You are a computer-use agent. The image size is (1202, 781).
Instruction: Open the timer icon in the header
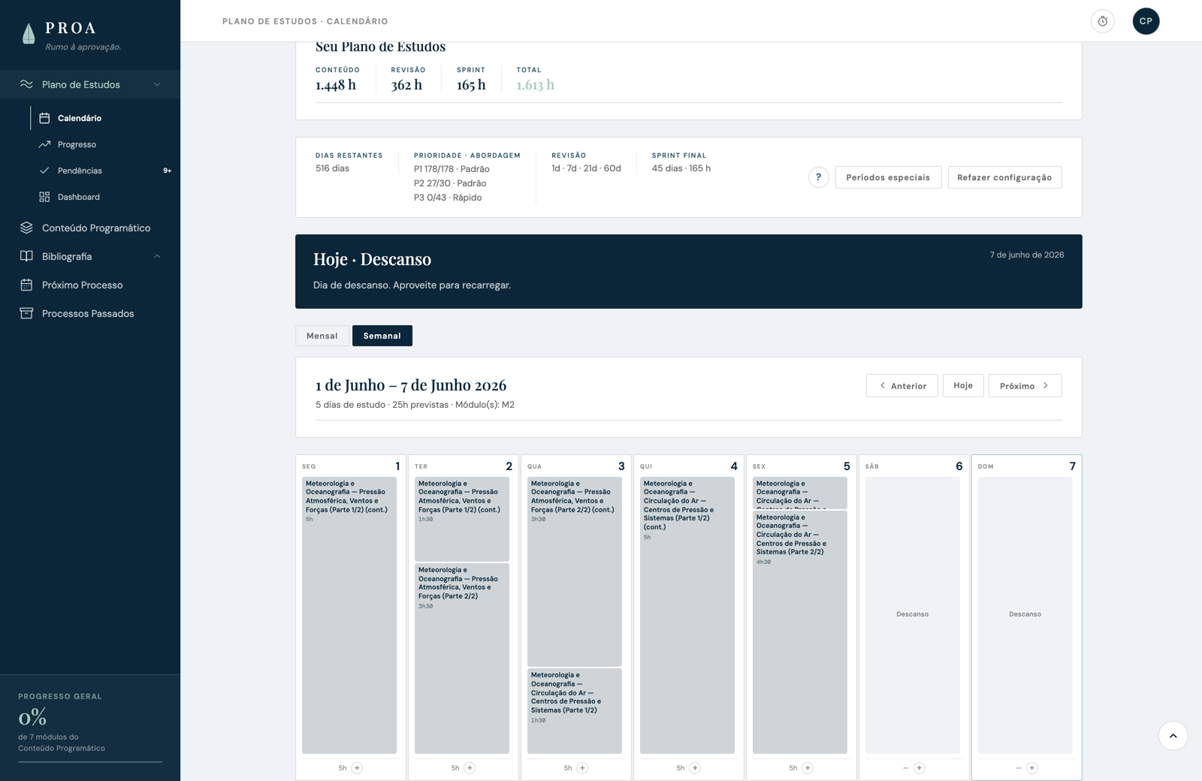pos(1102,21)
